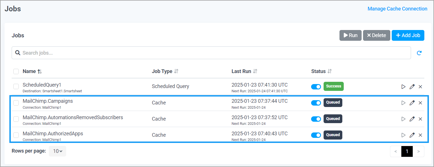
Task: Run the MailChimp.AutomationsRemovedSubscribers job
Action: pyautogui.click(x=403, y=119)
